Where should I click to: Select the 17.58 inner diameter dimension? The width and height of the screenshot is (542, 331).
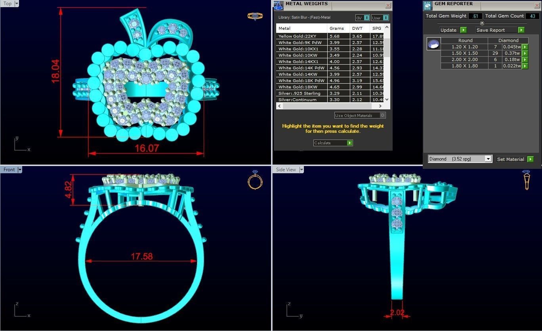pyautogui.click(x=142, y=256)
